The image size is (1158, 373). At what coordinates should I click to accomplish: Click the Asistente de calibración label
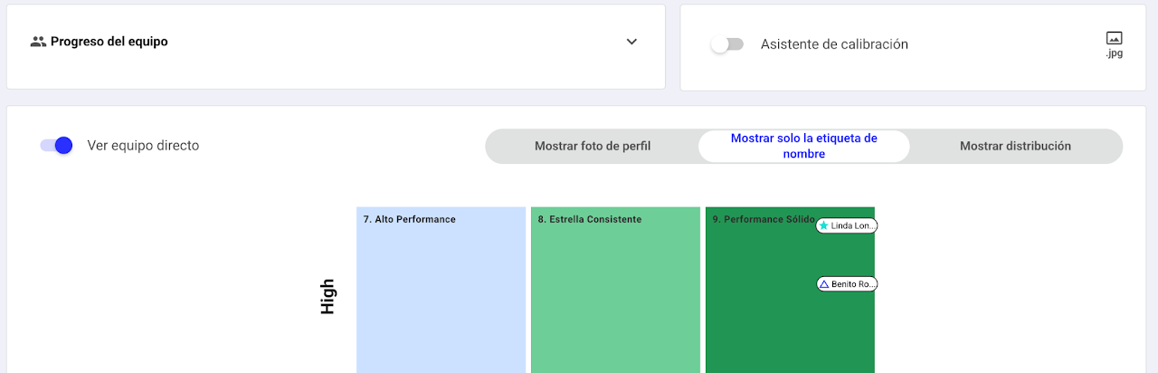pos(833,44)
